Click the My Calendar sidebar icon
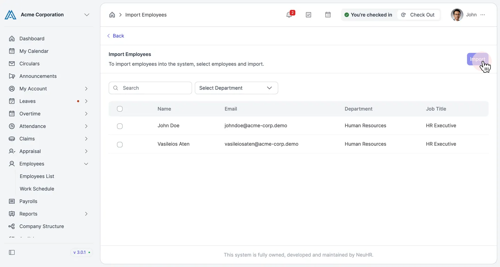This screenshot has height=267, width=500. 12,51
